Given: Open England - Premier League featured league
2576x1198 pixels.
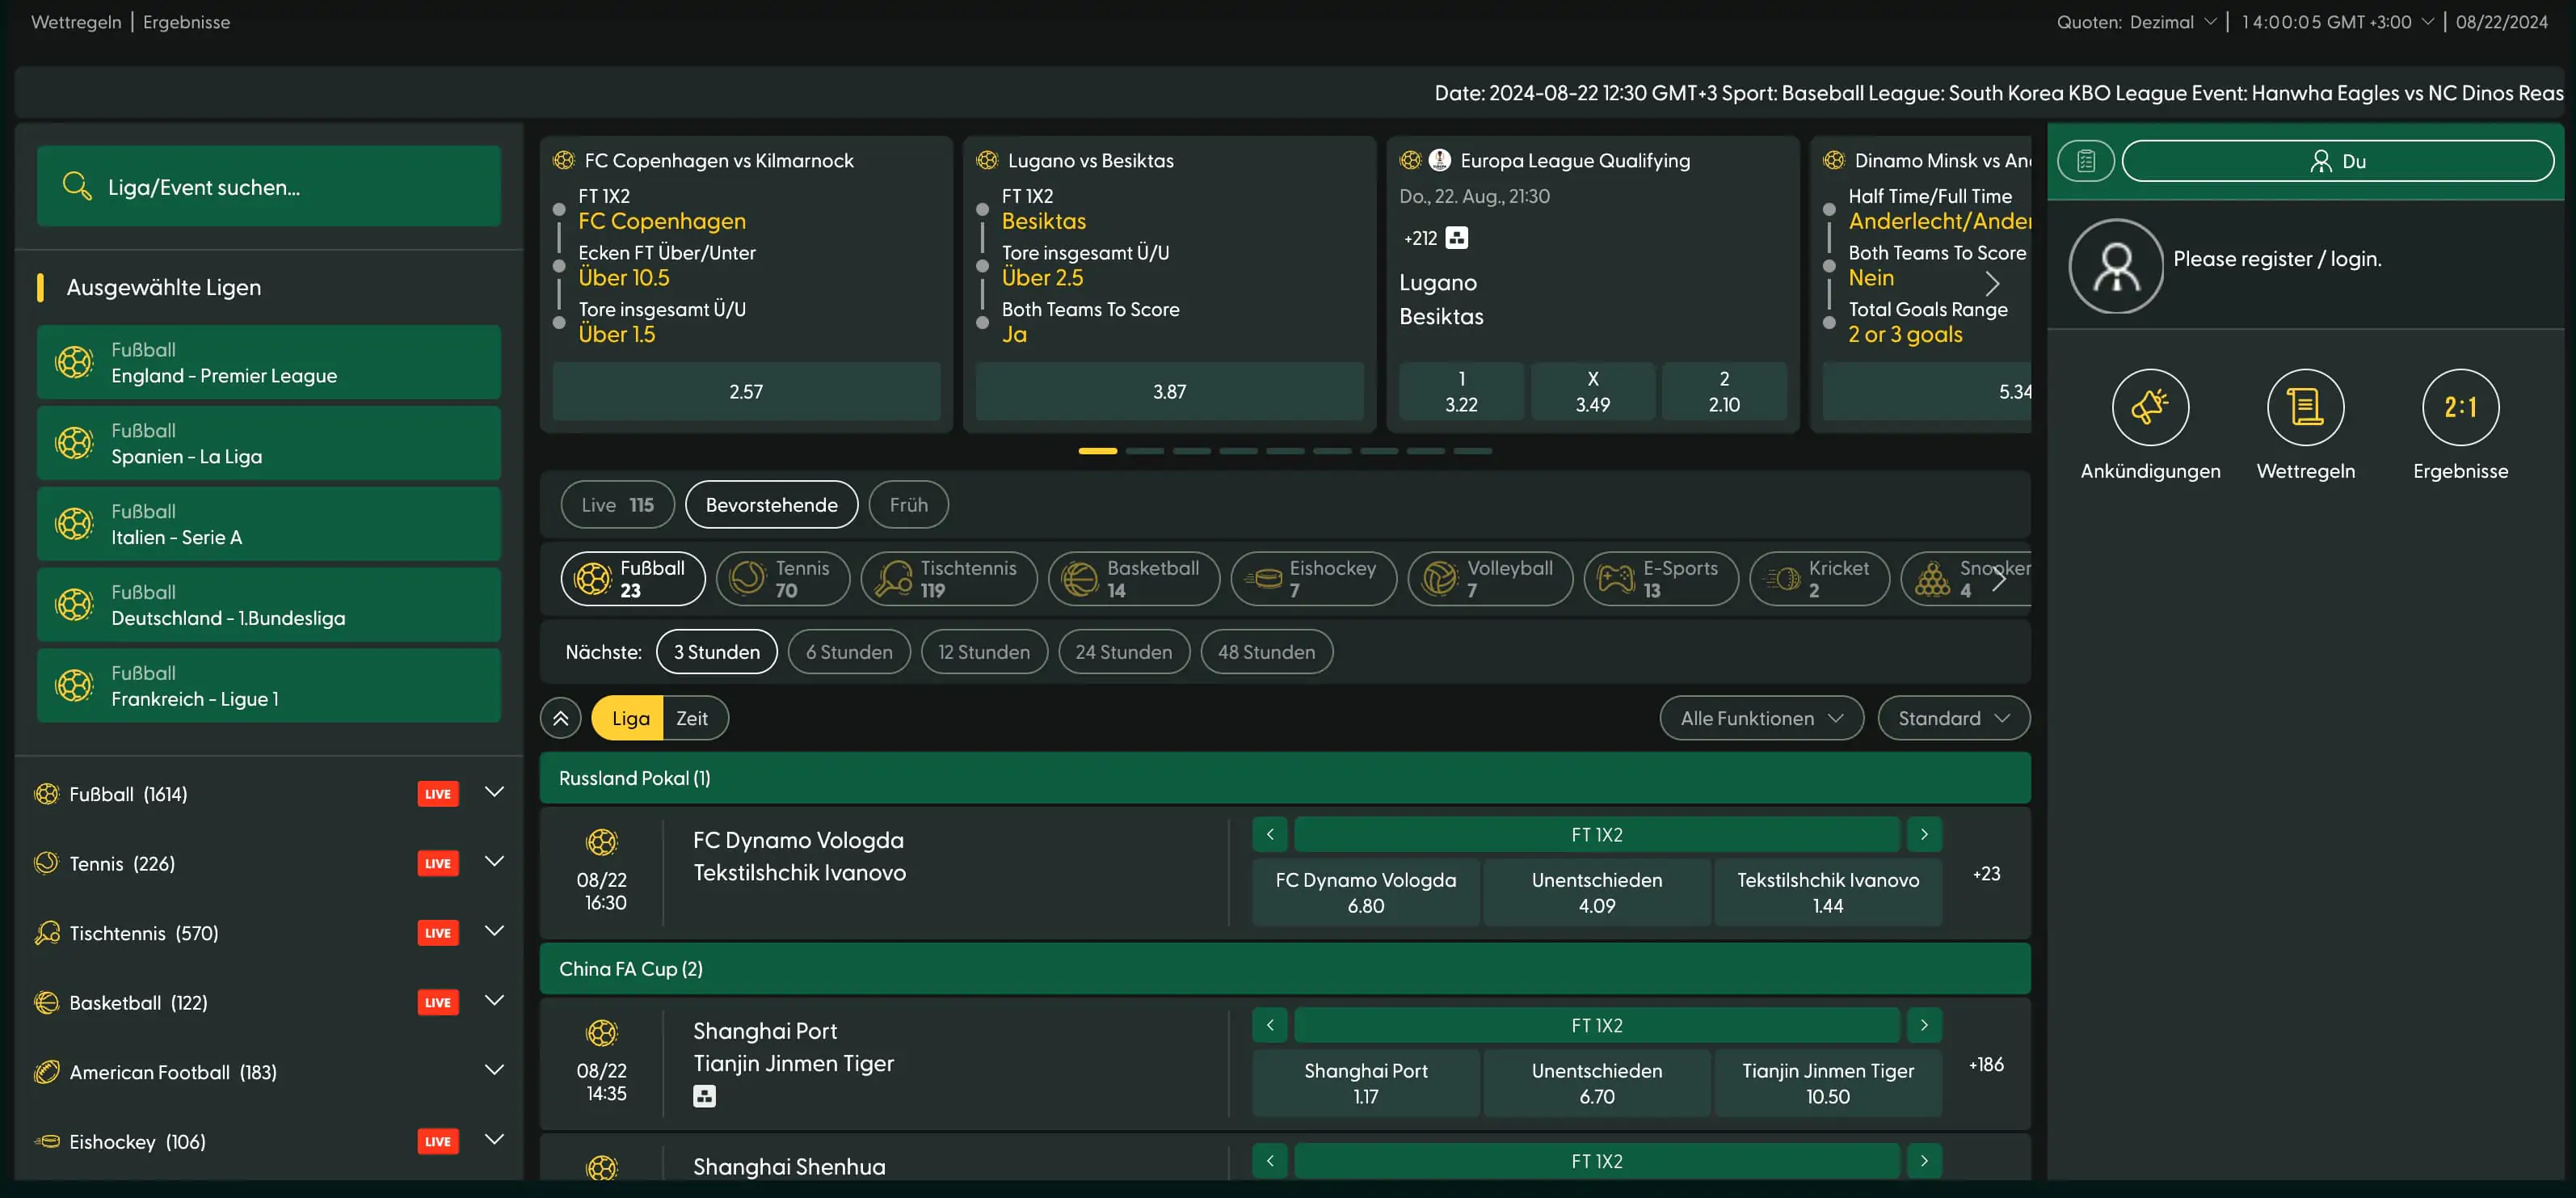Looking at the screenshot, I should pos(268,362).
